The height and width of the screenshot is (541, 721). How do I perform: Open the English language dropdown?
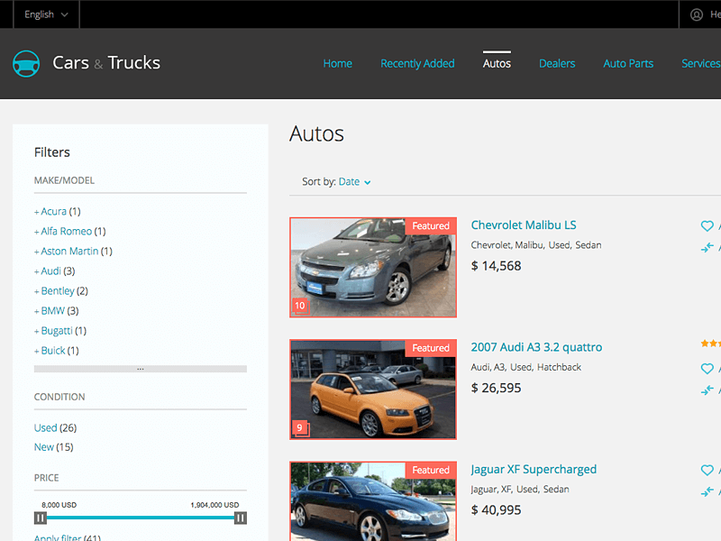click(x=46, y=14)
